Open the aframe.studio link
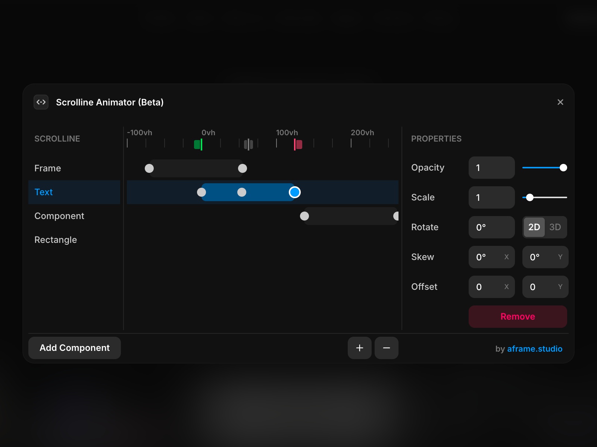Image resolution: width=597 pixels, height=447 pixels. (535, 349)
